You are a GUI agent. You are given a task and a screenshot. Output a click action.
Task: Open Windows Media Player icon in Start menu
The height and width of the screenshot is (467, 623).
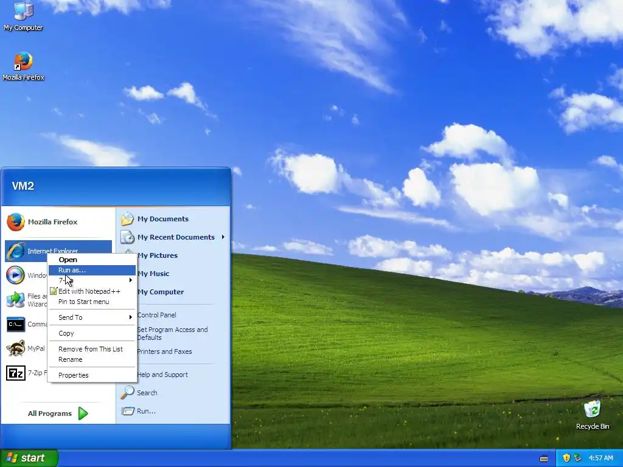[x=16, y=275]
